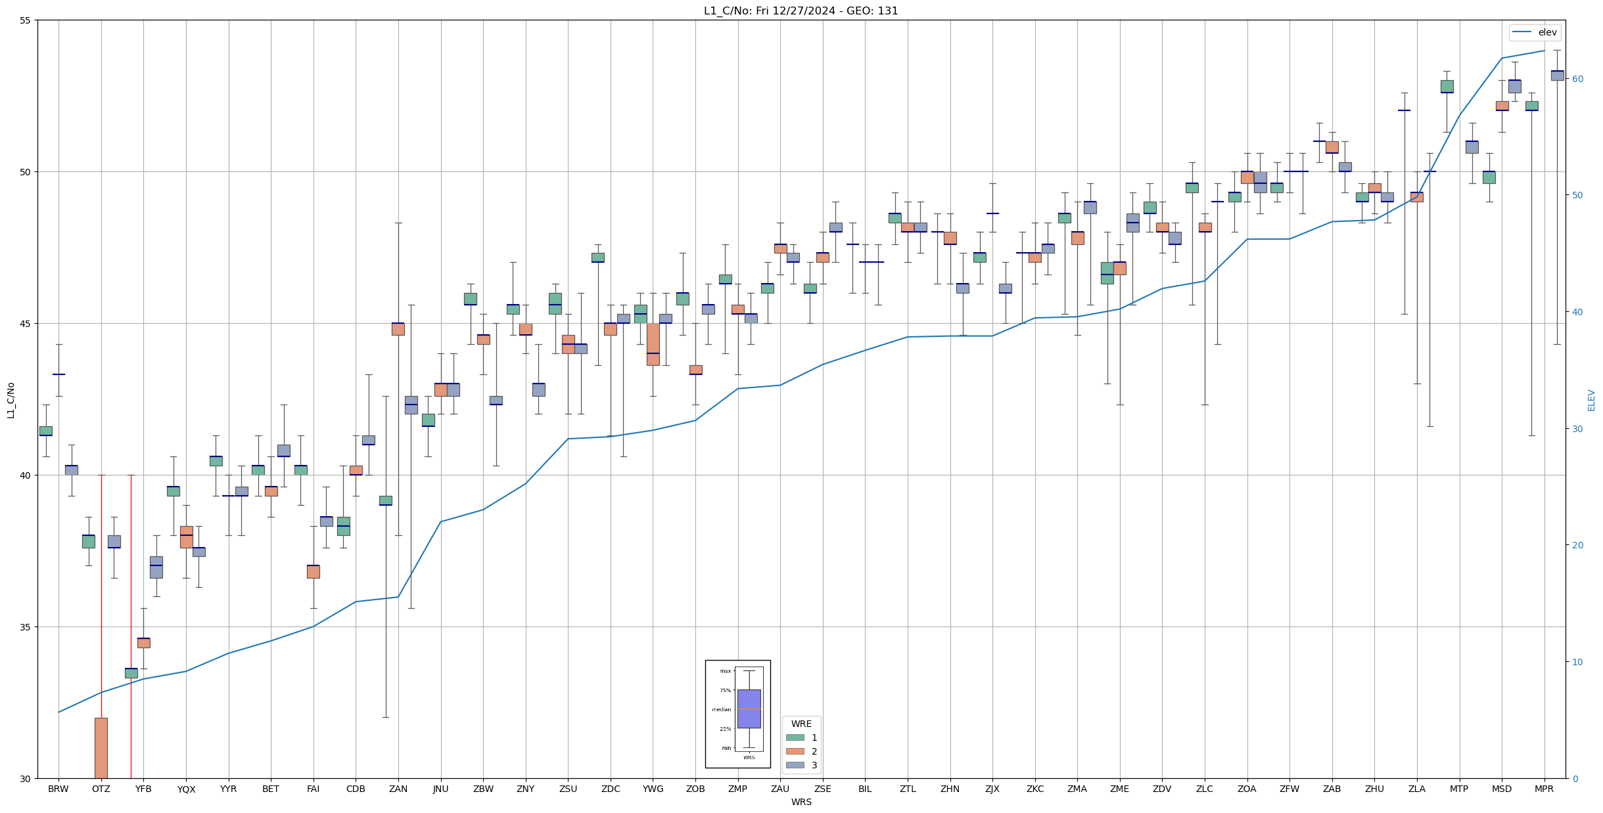This screenshot has height=813, width=1603.
Task: Click the MPR x-axis tick label
Action: (1544, 789)
